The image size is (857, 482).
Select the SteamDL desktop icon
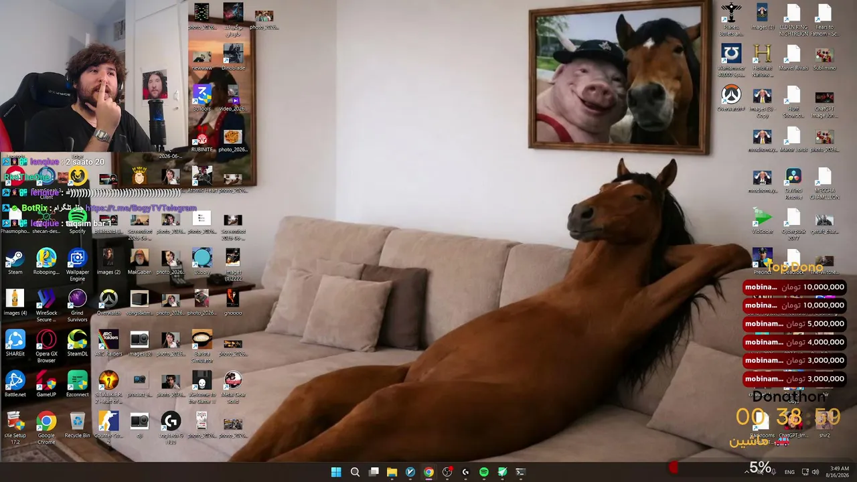[x=77, y=343]
